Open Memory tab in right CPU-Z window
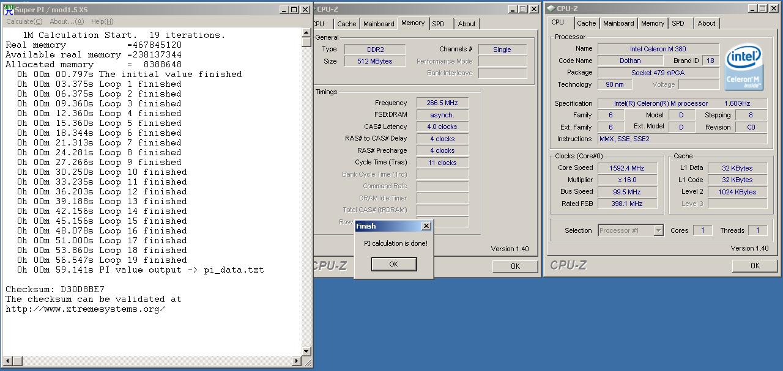This screenshot has width=783, height=371. point(653,23)
